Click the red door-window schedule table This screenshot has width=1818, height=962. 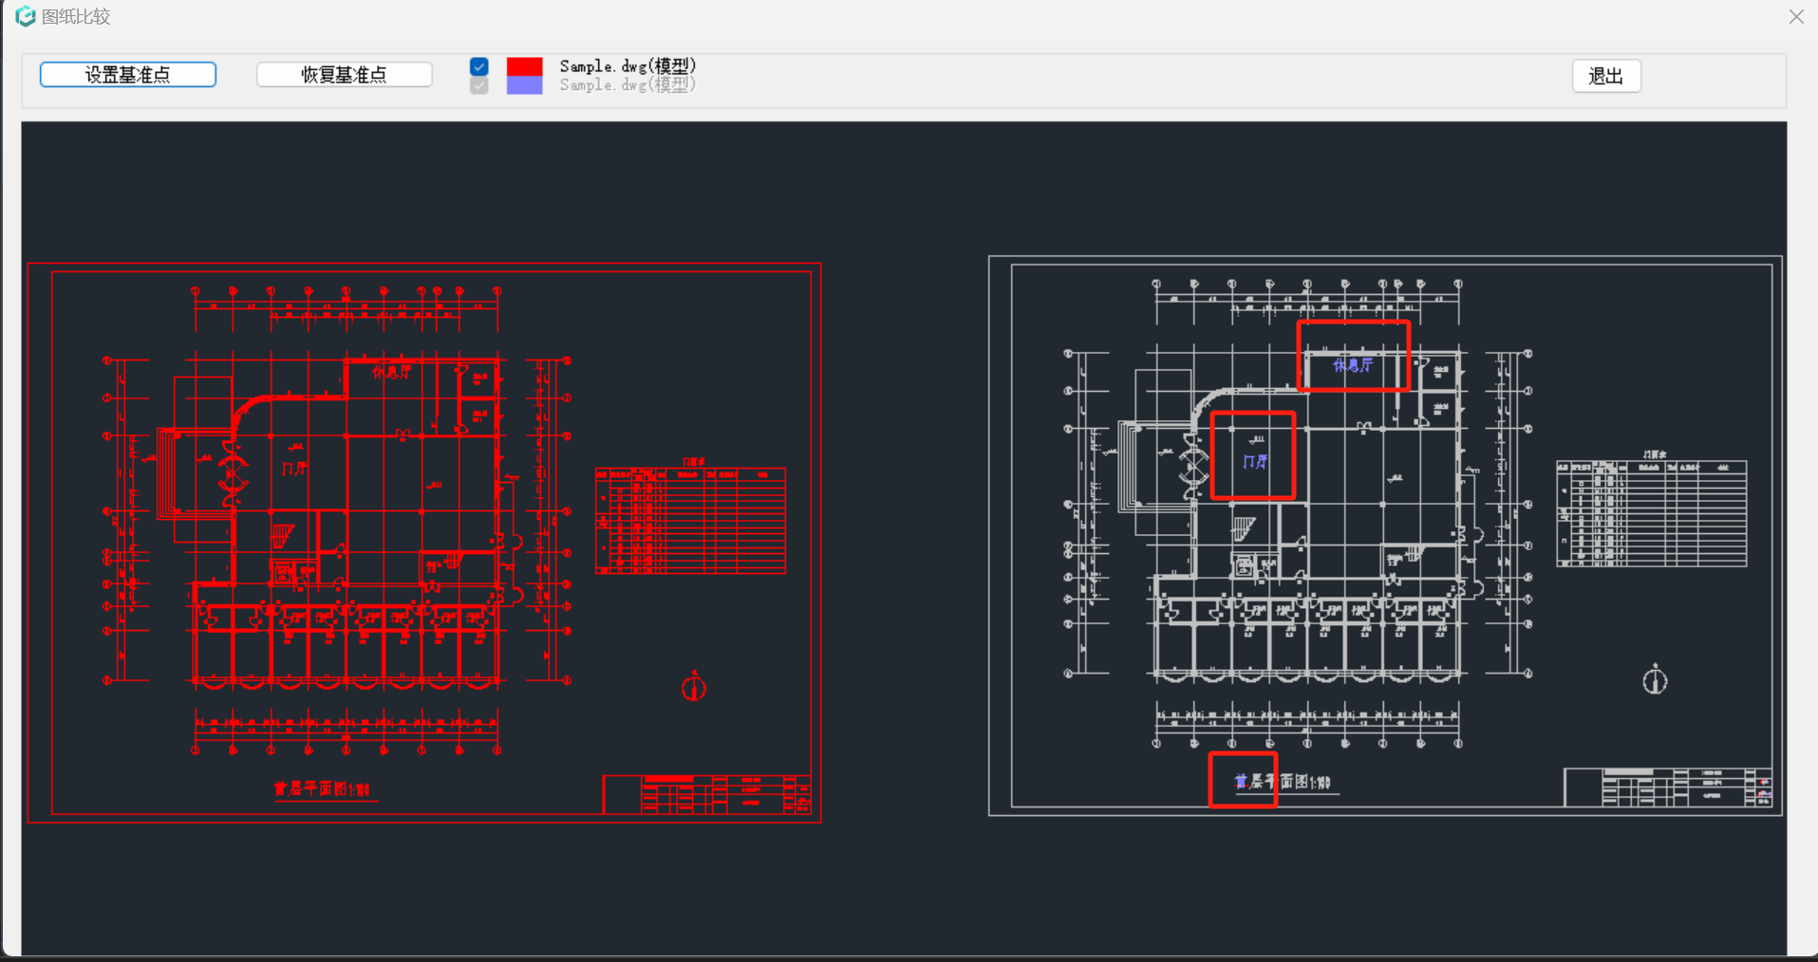(x=690, y=520)
